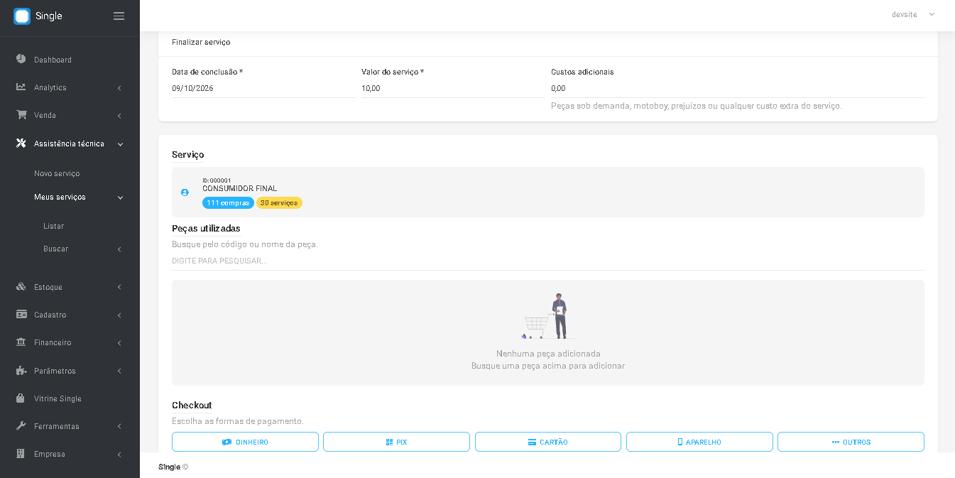Choose Aparelho payment method
The width and height of the screenshot is (955, 478).
pyautogui.click(x=699, y=442)
